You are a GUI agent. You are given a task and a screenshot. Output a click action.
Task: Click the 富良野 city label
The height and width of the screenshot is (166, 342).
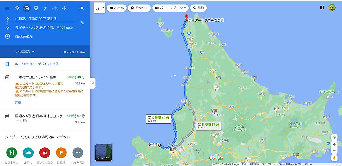click(x=215, y=135)
